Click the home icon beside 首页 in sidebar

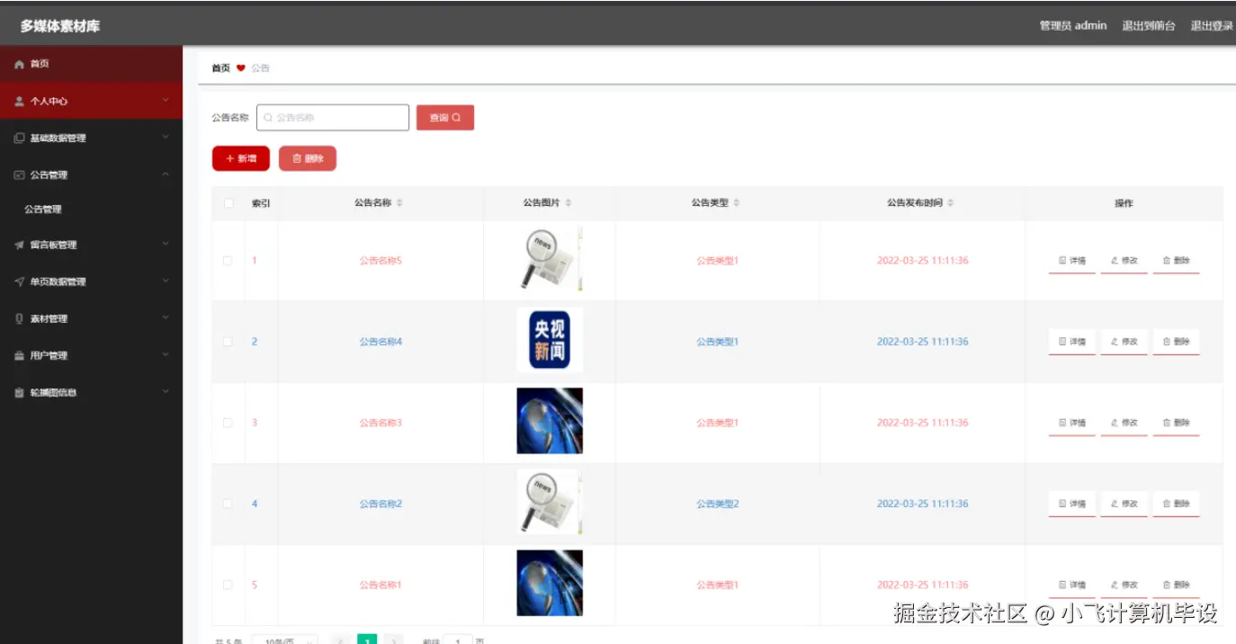[x=19, y=65]
